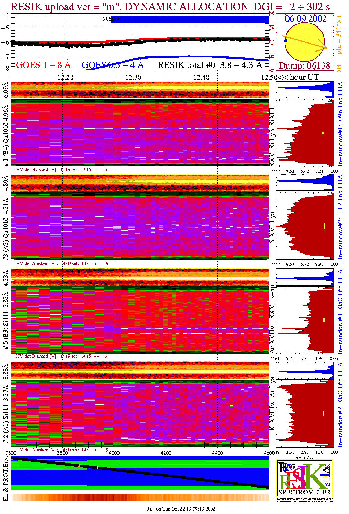Click the blue PHA histogram above In-window#1
The image size is (349, 514).
305,90
